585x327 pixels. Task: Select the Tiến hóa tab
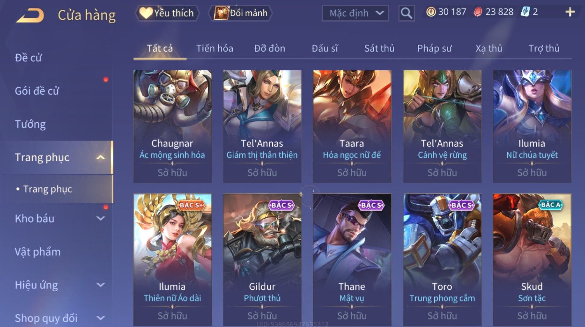pos(214,48)
